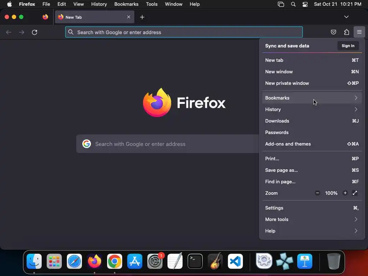Open the Tools menu in menu bar

click(152, 4)
